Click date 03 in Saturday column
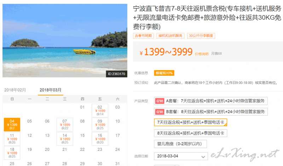Screen dimensions: 283x166 coord(117,107)
